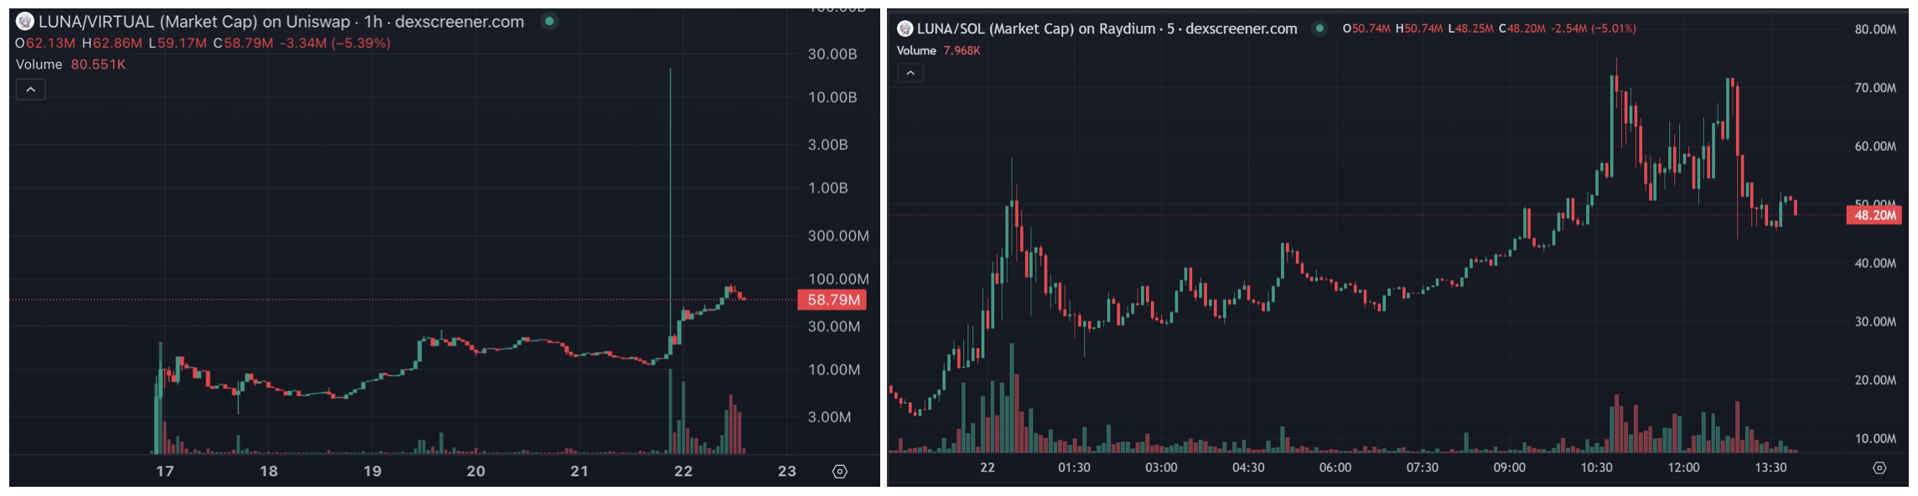Click date 22 on Uniswap chart time axis
The image size is (1918, 496).
[683, 471]
